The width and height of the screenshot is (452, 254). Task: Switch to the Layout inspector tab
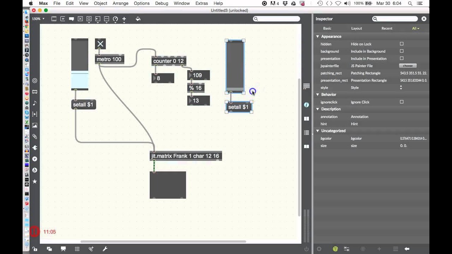click(357, 28)
